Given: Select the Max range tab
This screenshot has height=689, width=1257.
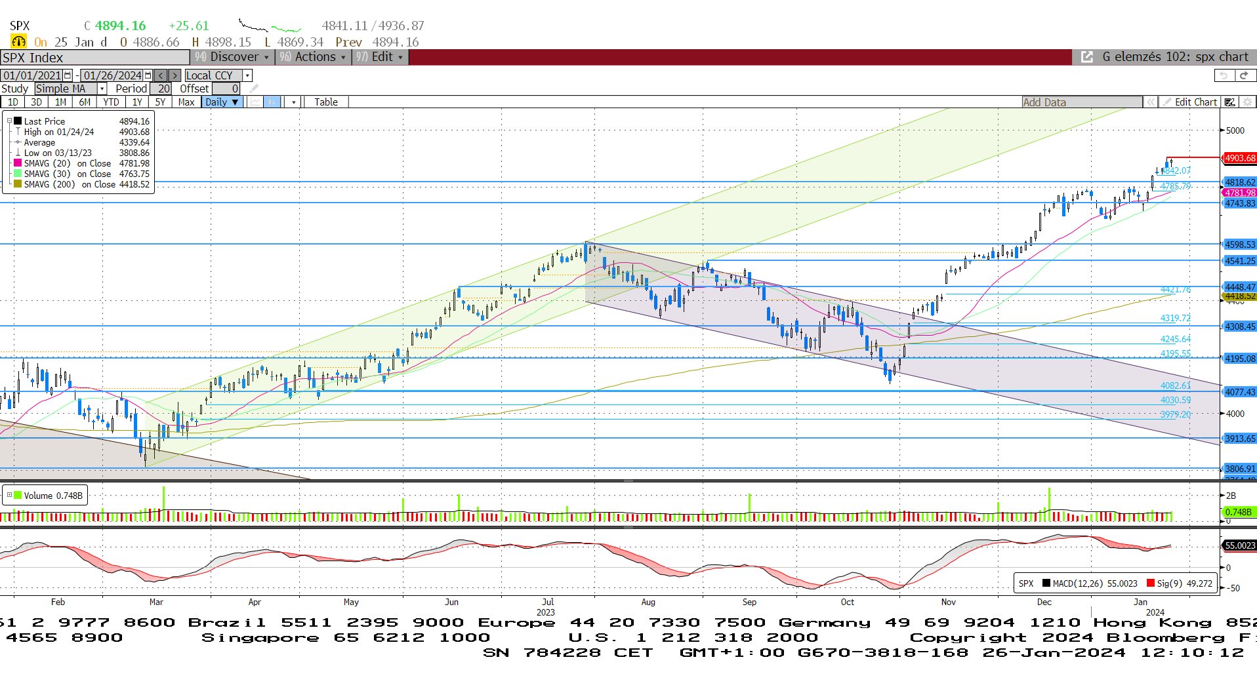Looking at the screenshot, I should coord(186,102).
